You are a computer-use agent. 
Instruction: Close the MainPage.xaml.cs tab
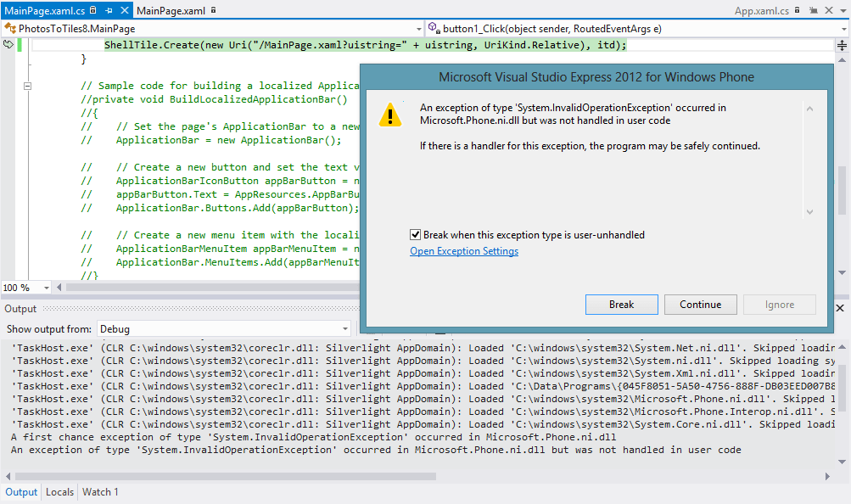(x=125, y=10)
